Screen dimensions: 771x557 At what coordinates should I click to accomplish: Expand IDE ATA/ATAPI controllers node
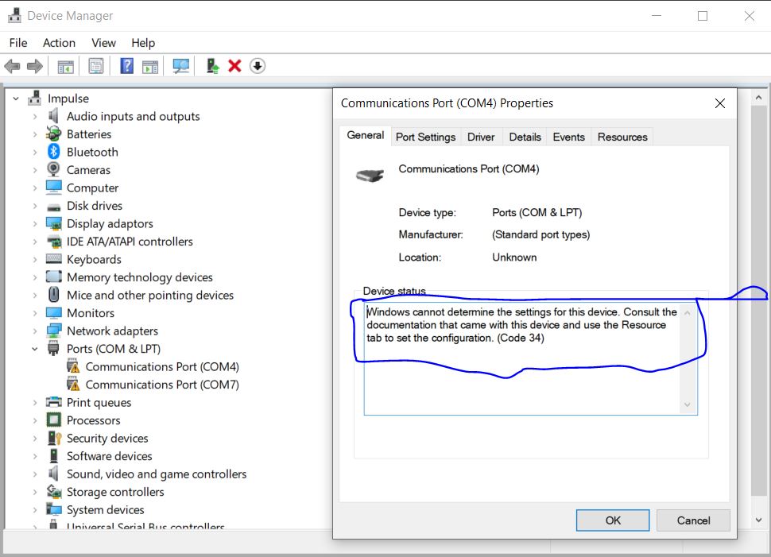(x=35, y=242)
